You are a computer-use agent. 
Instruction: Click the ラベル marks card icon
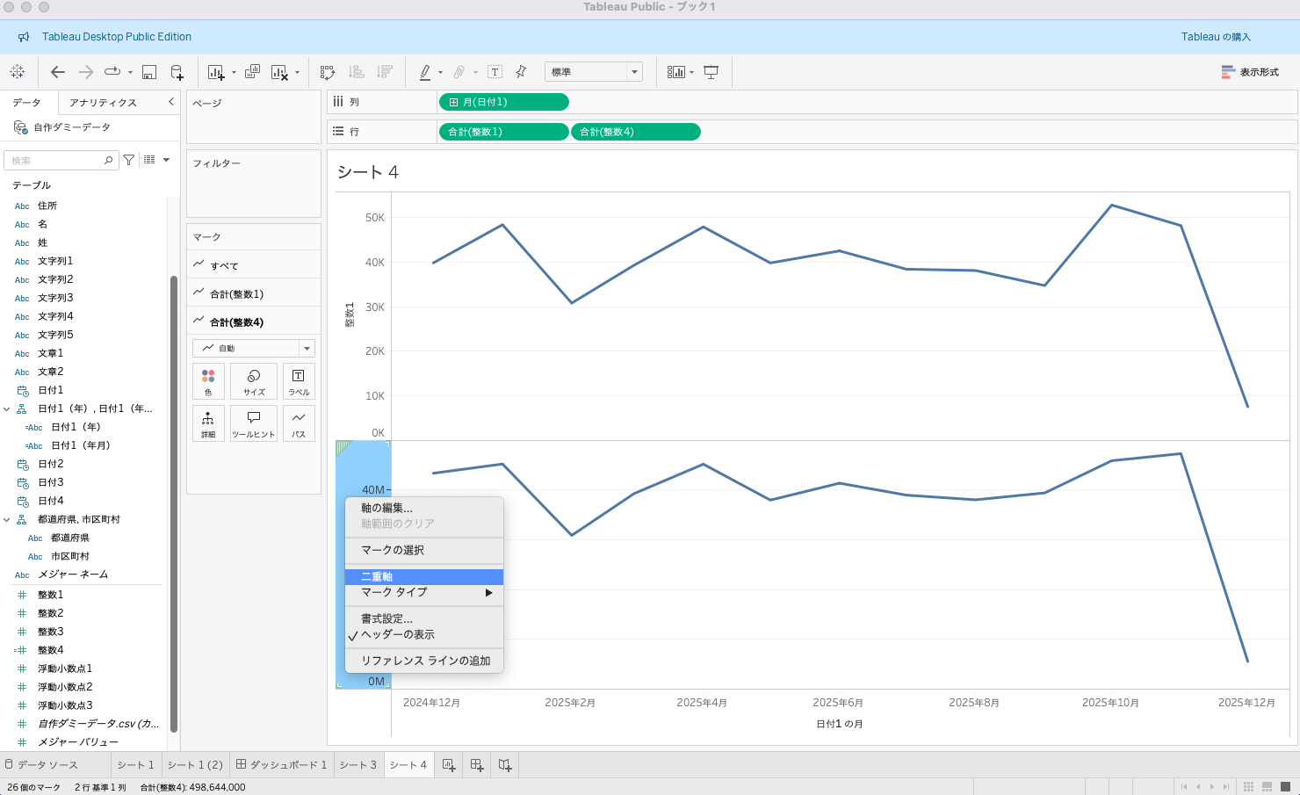299,381
